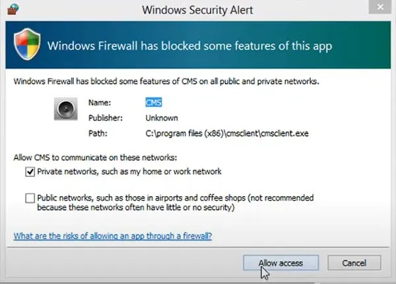Click the firewall blocked CMS description sentence

tap(166, 81)
